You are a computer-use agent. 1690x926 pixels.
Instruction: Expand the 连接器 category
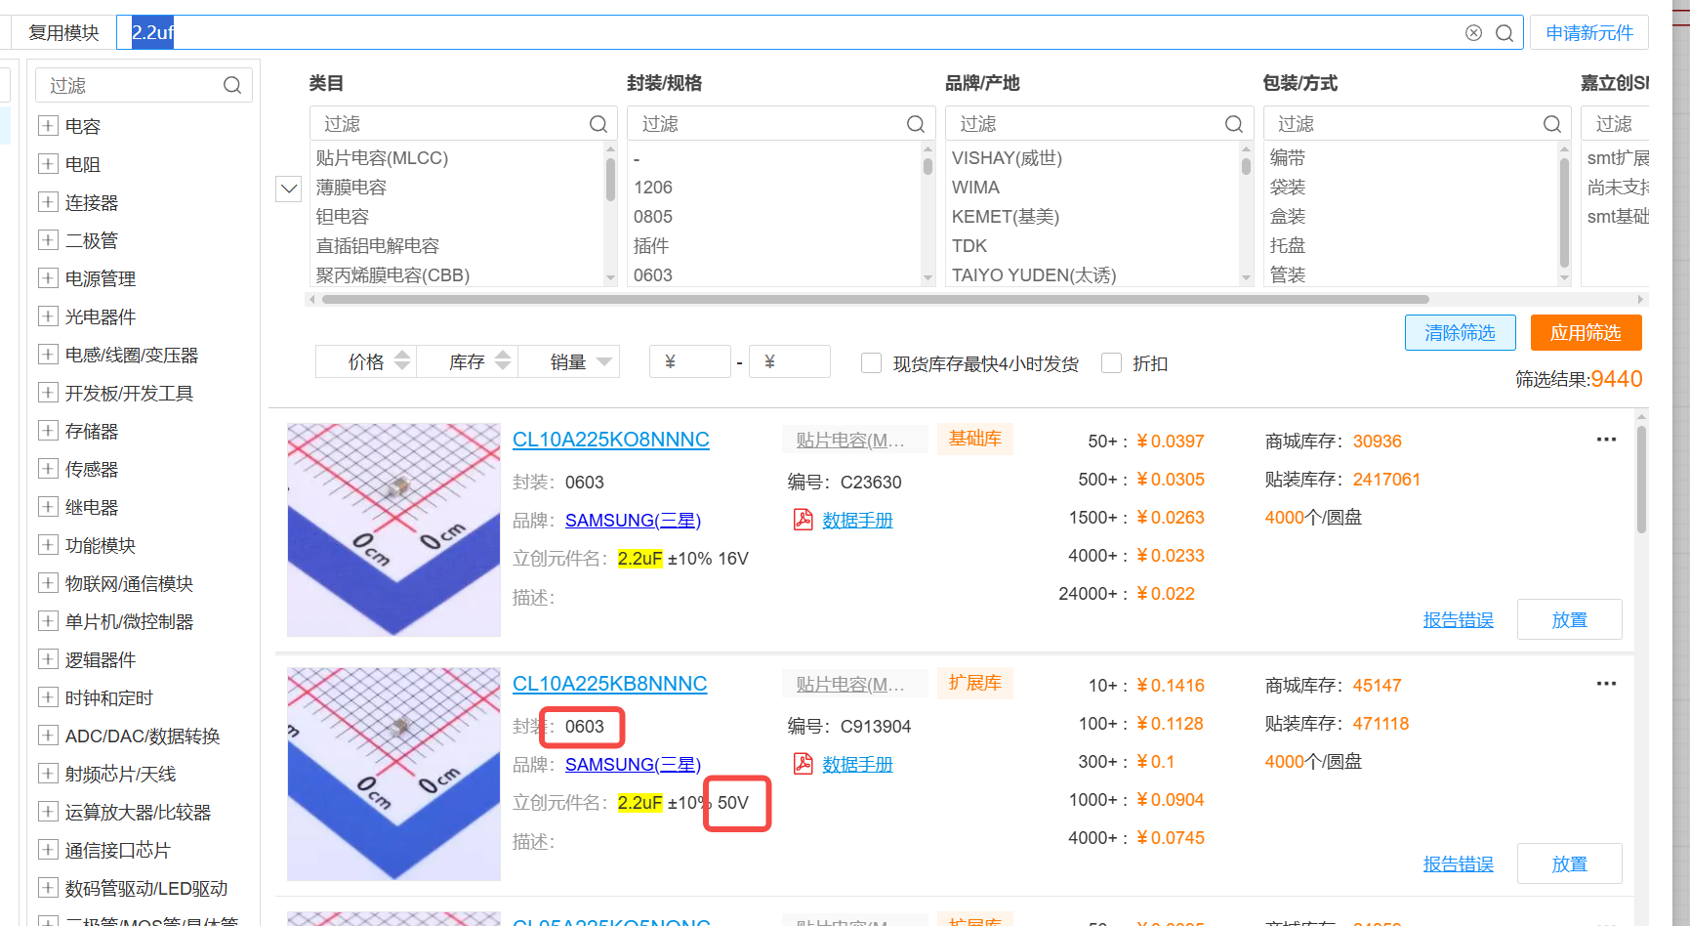48,201
